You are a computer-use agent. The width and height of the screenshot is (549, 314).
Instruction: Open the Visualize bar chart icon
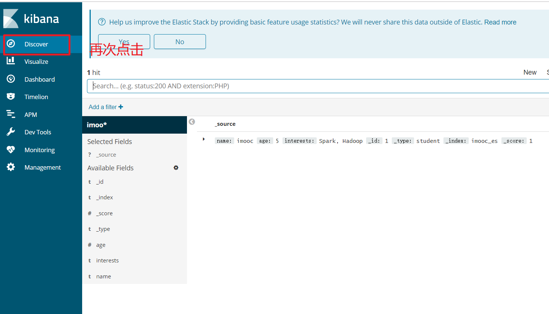tap(11, 61)
